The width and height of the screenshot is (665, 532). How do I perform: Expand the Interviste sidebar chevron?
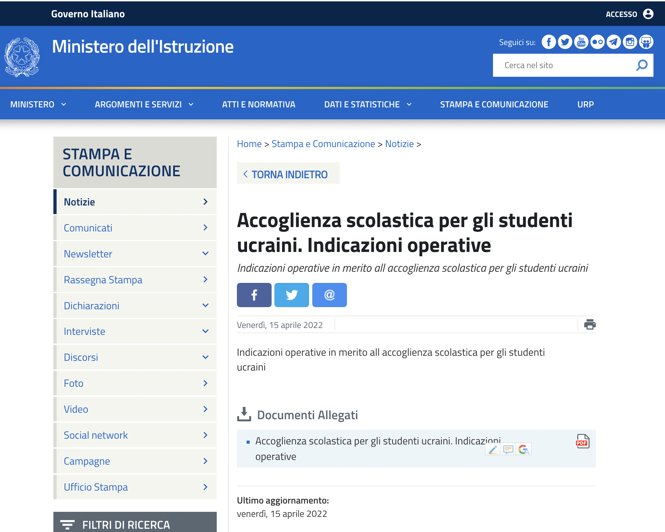point(206,331)
